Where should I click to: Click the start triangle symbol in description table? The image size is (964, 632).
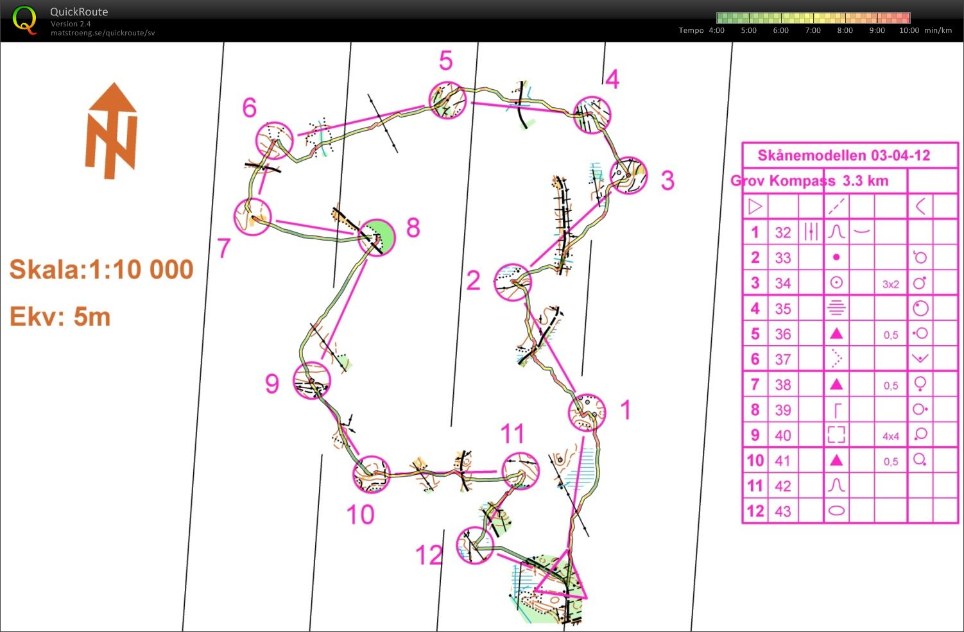[x=755, y=206]
